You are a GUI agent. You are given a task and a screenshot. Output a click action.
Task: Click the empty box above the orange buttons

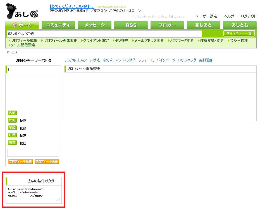[33, 153]
